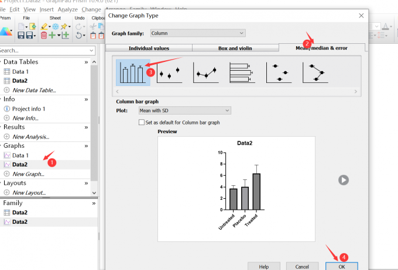Click the new graph plus-axes icon
This screenshot has height=270, width=398.
66,35
